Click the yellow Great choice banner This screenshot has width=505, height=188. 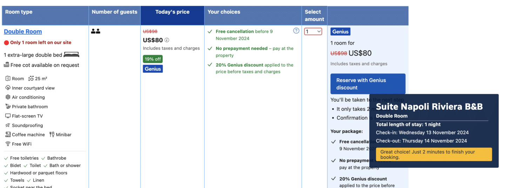coord(434,154)
